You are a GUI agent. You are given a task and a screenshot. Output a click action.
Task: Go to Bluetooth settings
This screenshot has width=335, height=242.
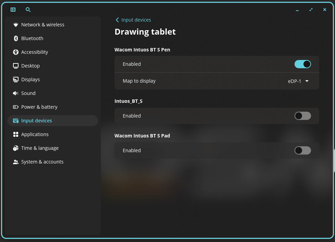tap(53, 38)
